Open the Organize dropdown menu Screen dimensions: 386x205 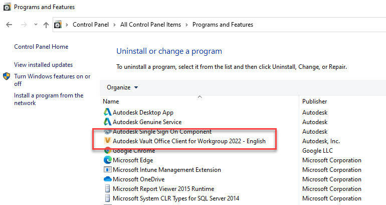click(122, 87)
